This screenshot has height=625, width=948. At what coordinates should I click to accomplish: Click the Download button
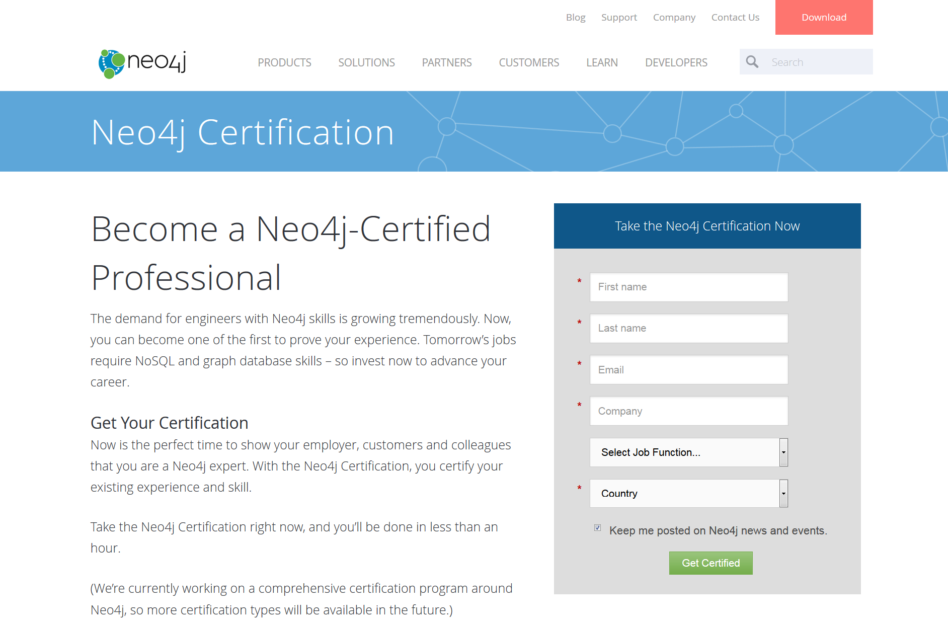coord(824,17)
